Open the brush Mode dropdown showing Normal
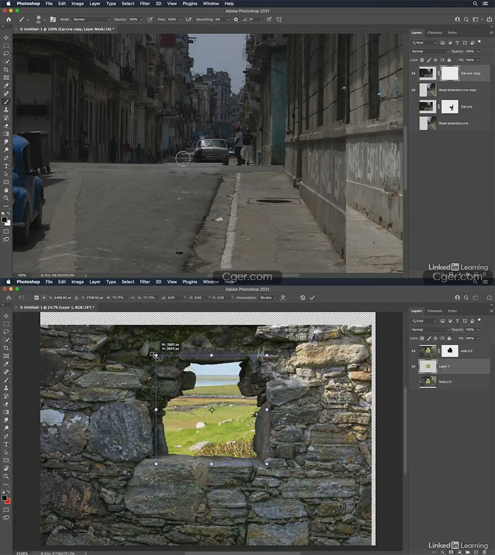This screenshot has height=555, width=495. pyautogui.click(x=91, y=20)
